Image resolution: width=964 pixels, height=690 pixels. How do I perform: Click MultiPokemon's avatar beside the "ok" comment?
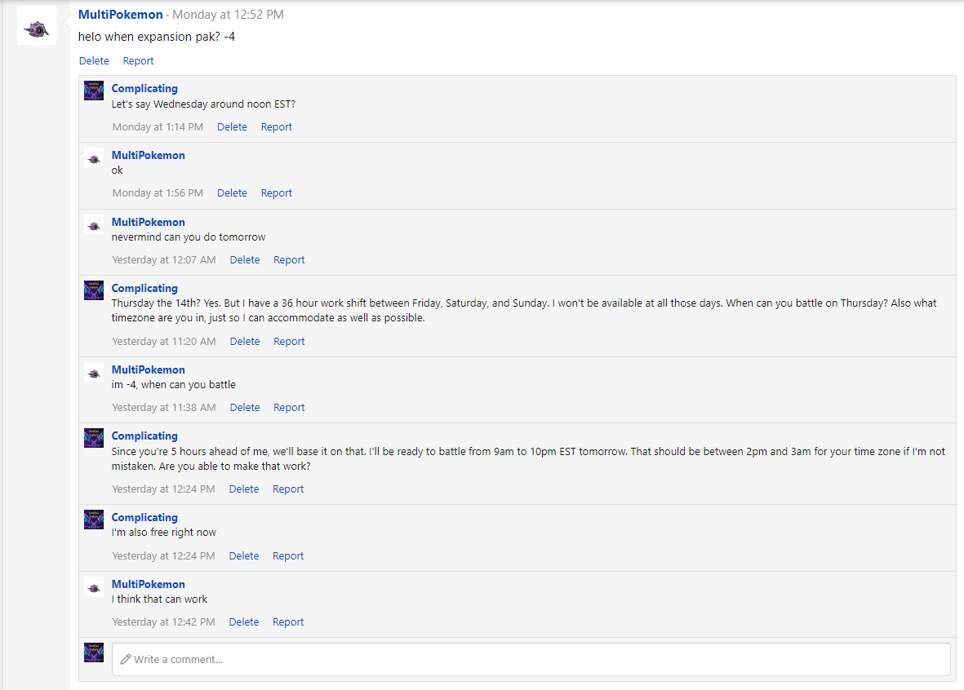point(94,157)
